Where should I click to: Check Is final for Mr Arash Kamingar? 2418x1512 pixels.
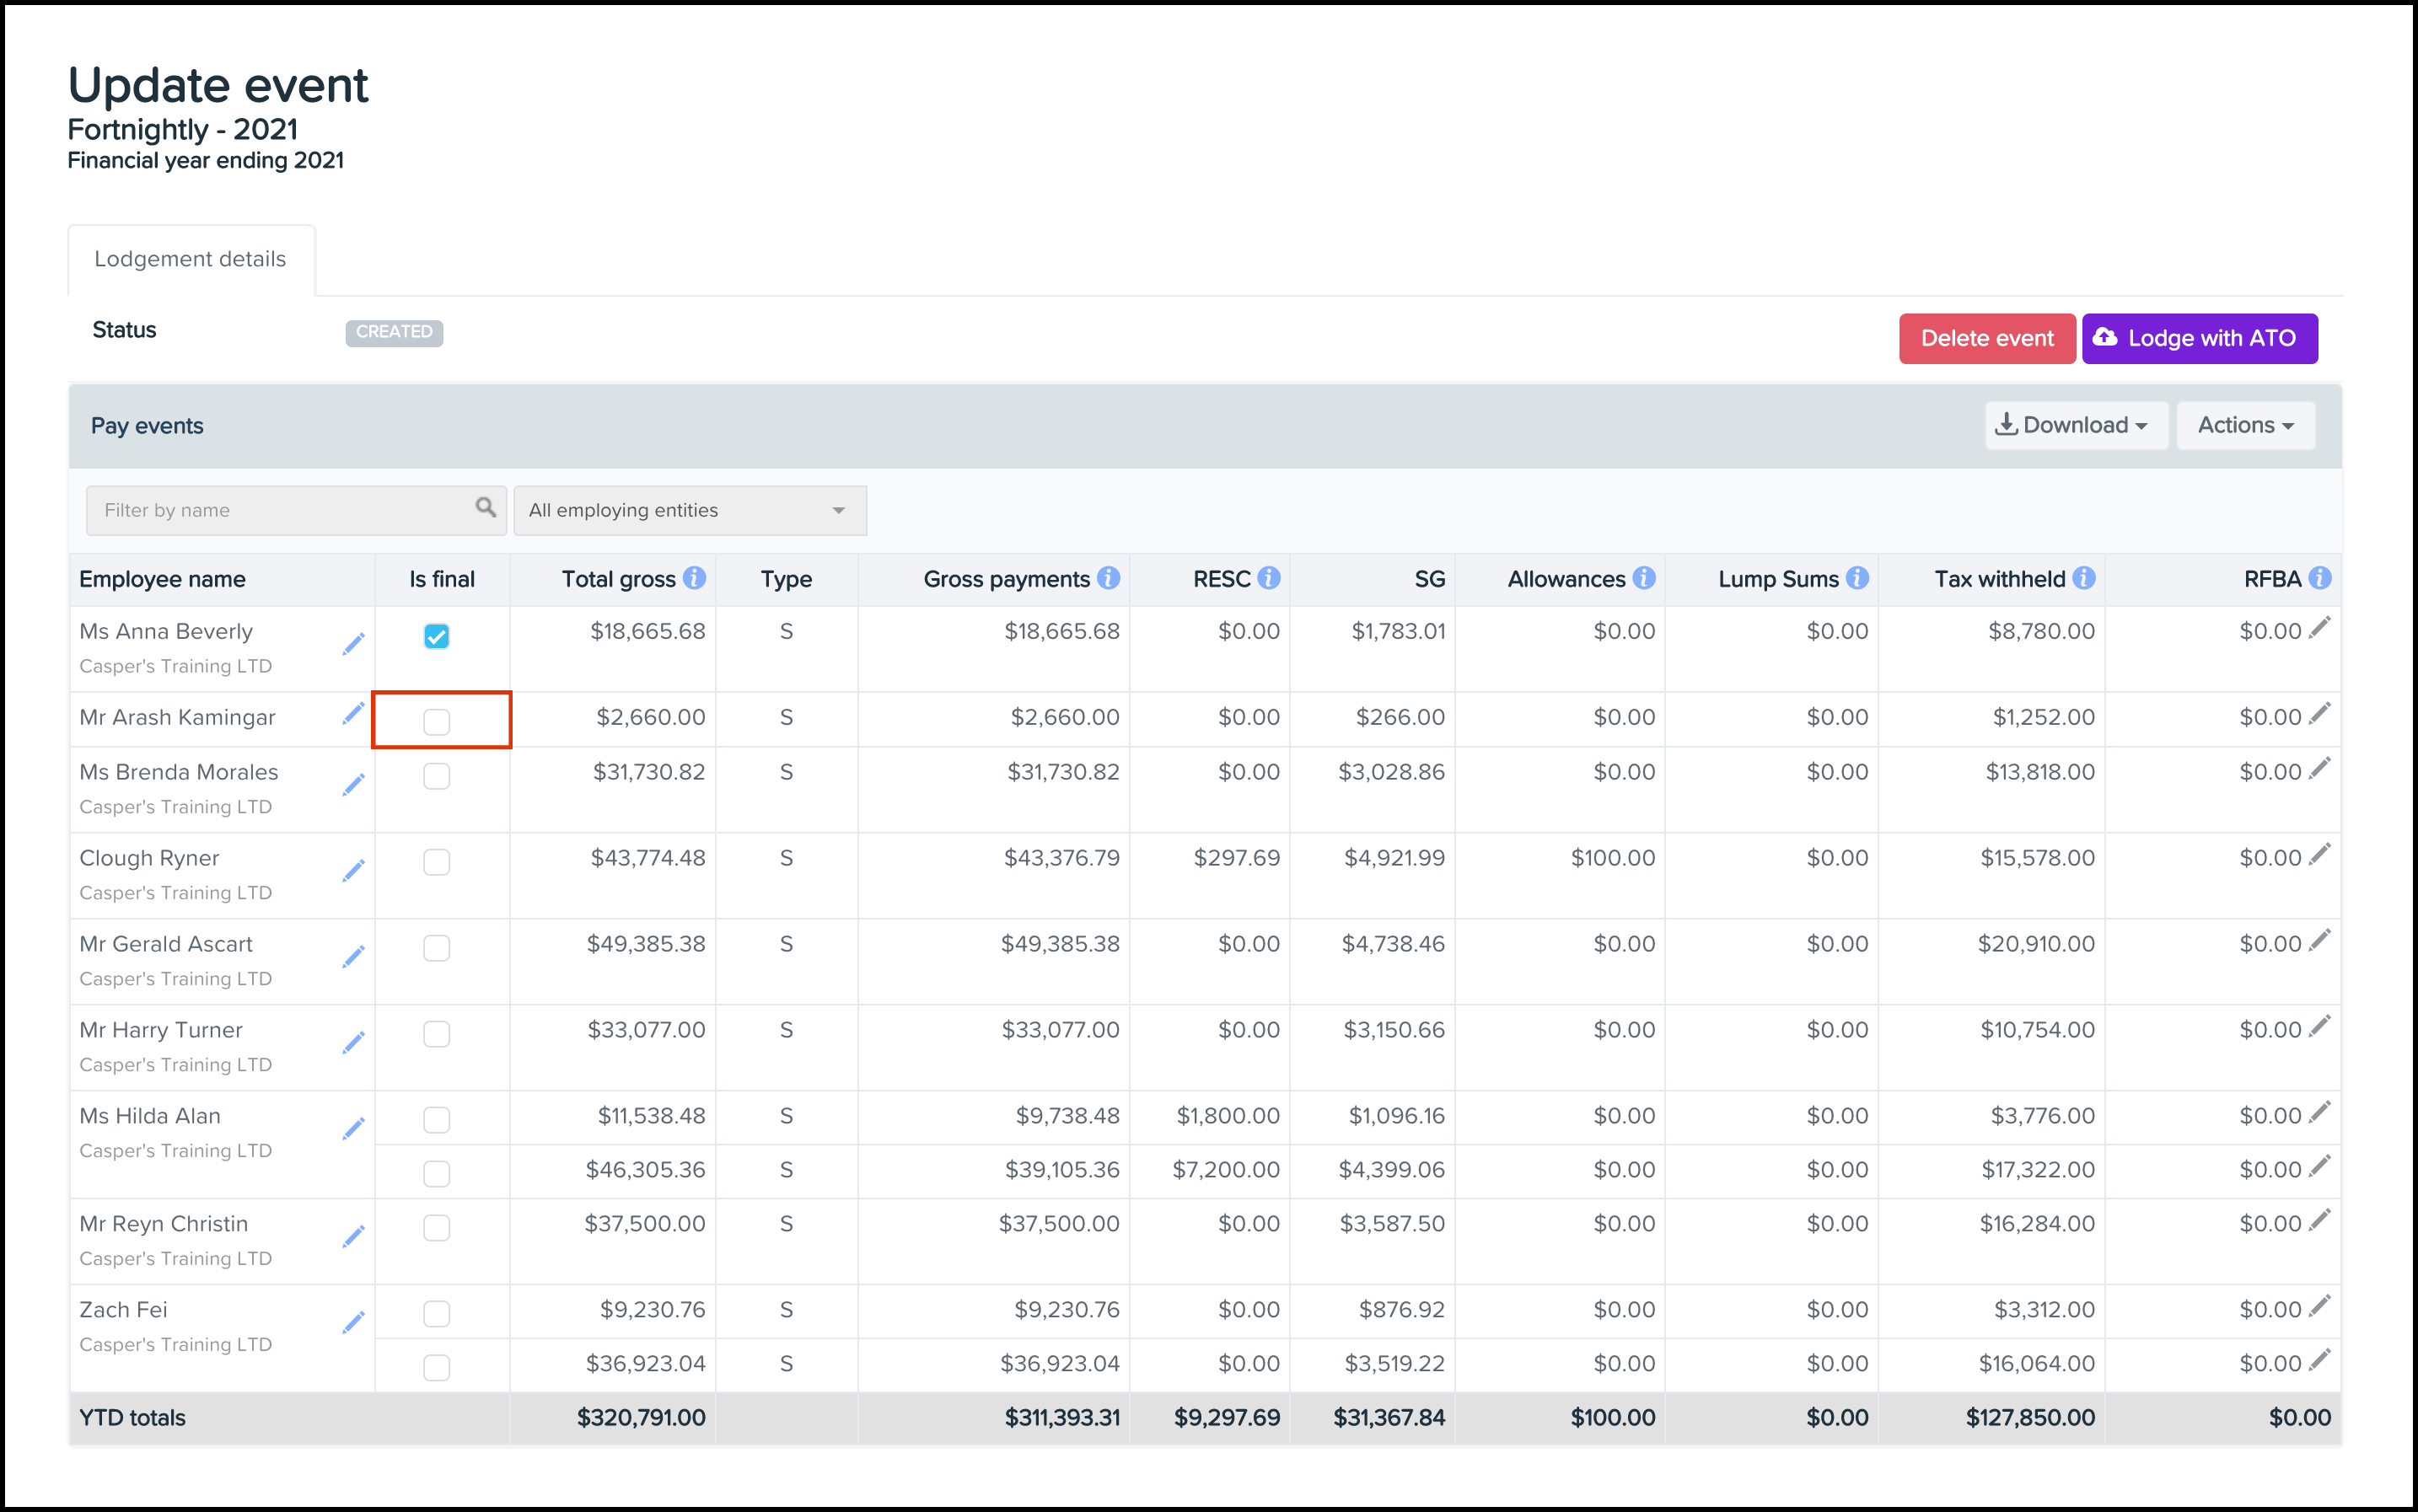coord(436,721)
